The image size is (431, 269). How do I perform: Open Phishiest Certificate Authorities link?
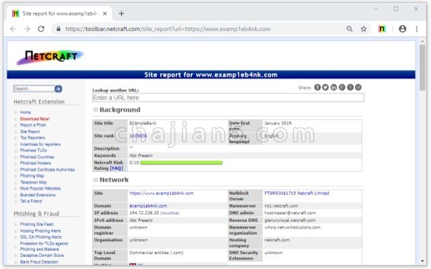pyautogui.click(x=47, y=169)
